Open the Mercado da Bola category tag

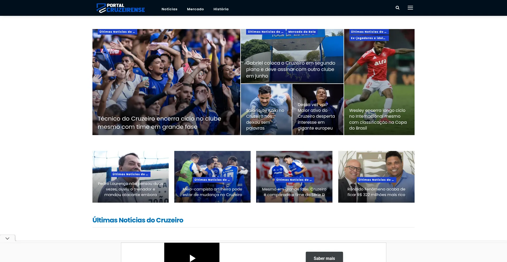pyautogui.click(x=302, y=32)
